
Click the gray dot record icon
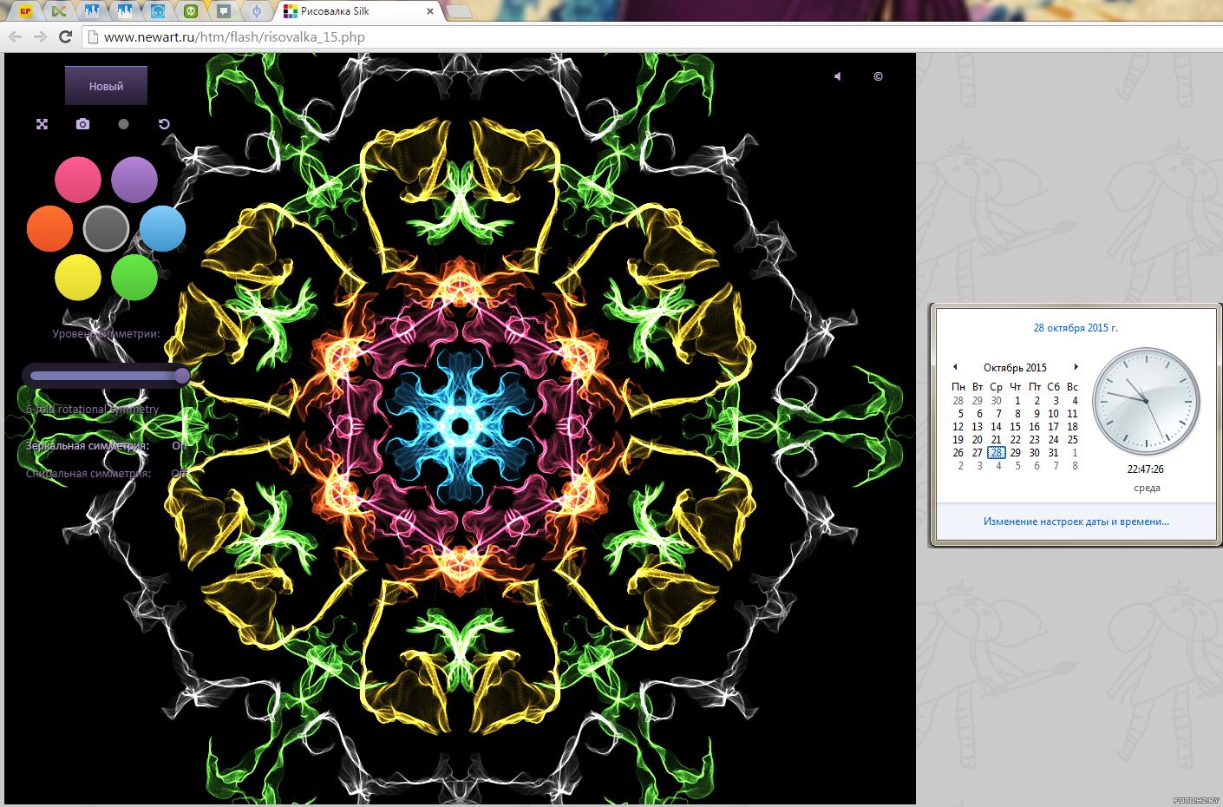[123, 124]
